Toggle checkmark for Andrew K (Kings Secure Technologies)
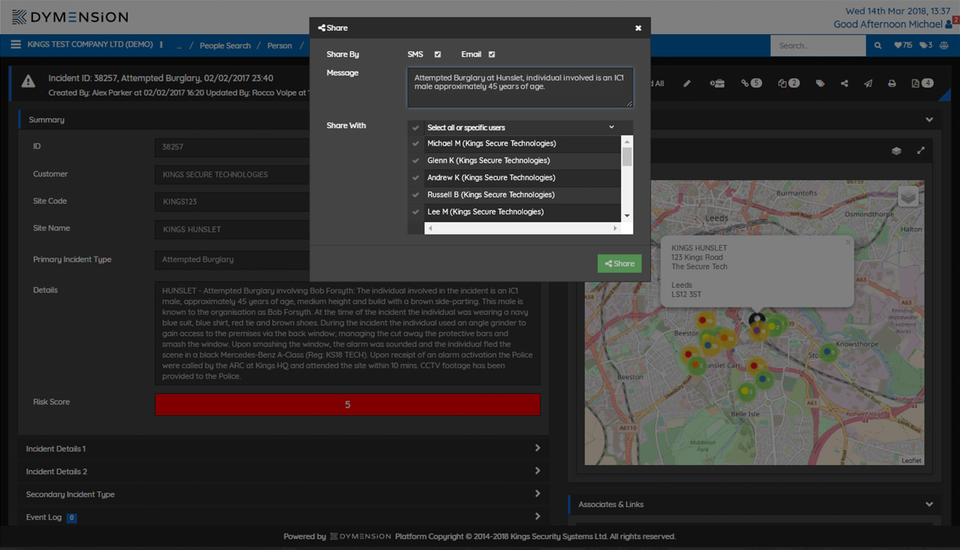Image resolution: width=960 pixels, height=550 pixels. tap(415, 178)
